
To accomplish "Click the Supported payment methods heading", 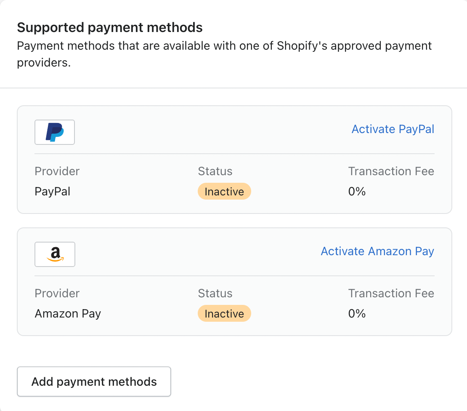I will (x=110, y=28).
